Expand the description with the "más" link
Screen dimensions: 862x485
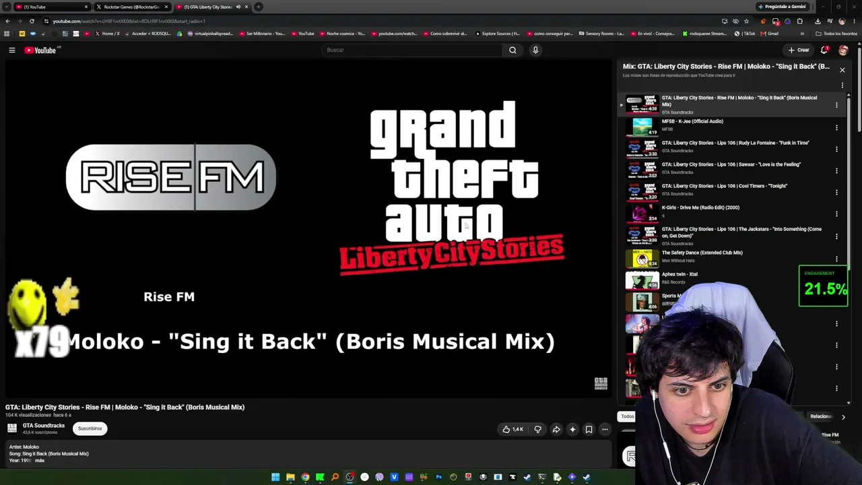click(39, 461)
